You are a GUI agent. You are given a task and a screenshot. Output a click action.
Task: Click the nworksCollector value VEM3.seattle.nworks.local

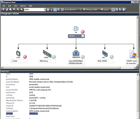point(39,111)
